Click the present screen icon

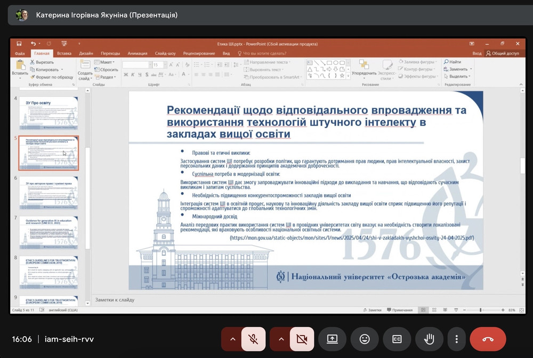coord(333,339)
